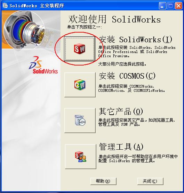Minimize the SolidWorks installer window
Screen dimensions: 184x193
[x=162, y=6]
